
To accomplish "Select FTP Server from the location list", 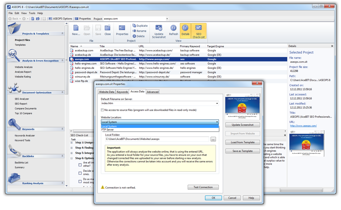I will [160, 130].
